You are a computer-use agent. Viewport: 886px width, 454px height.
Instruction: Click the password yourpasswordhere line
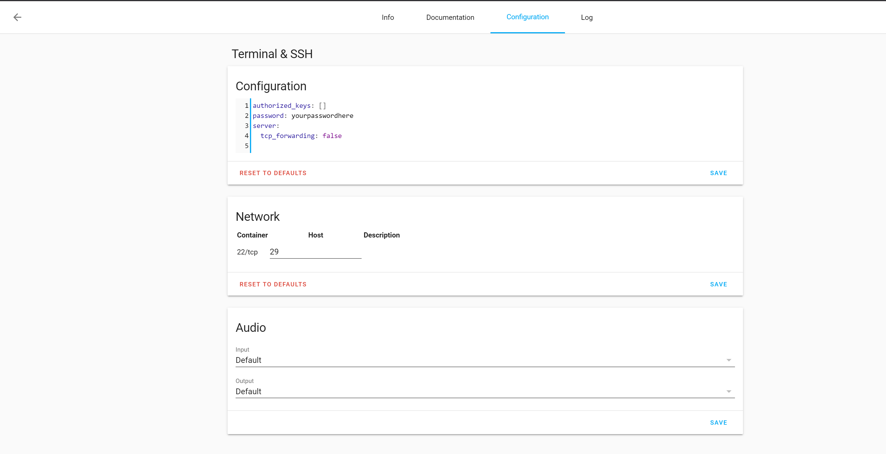coord(303,116)
